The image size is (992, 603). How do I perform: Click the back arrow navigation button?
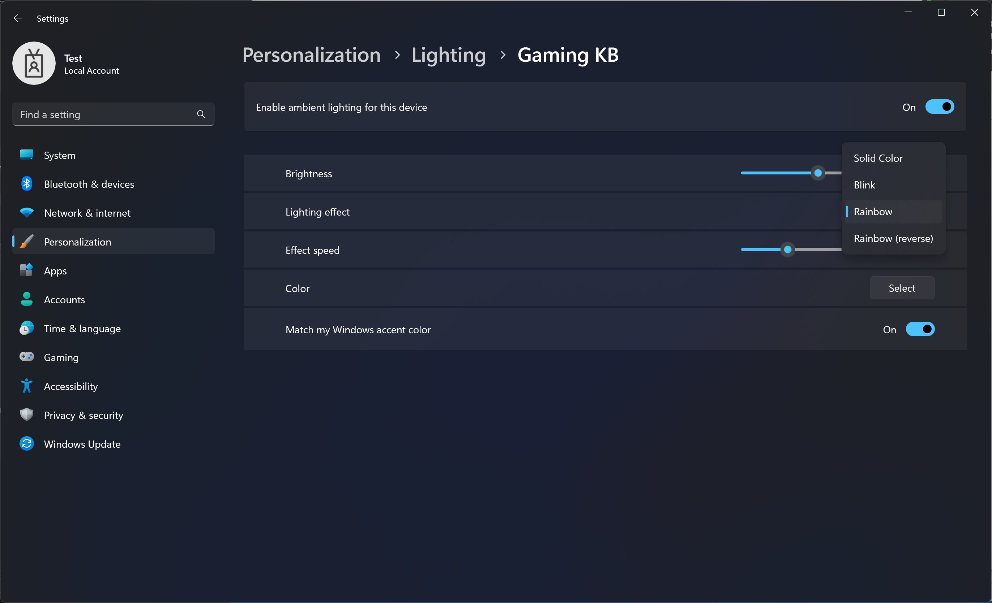[x=18, y=18]
